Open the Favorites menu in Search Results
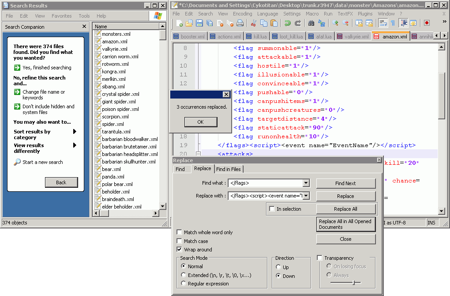Image resolution: width=450 pixels, height=296 pixels. click(x=62, y=16)
